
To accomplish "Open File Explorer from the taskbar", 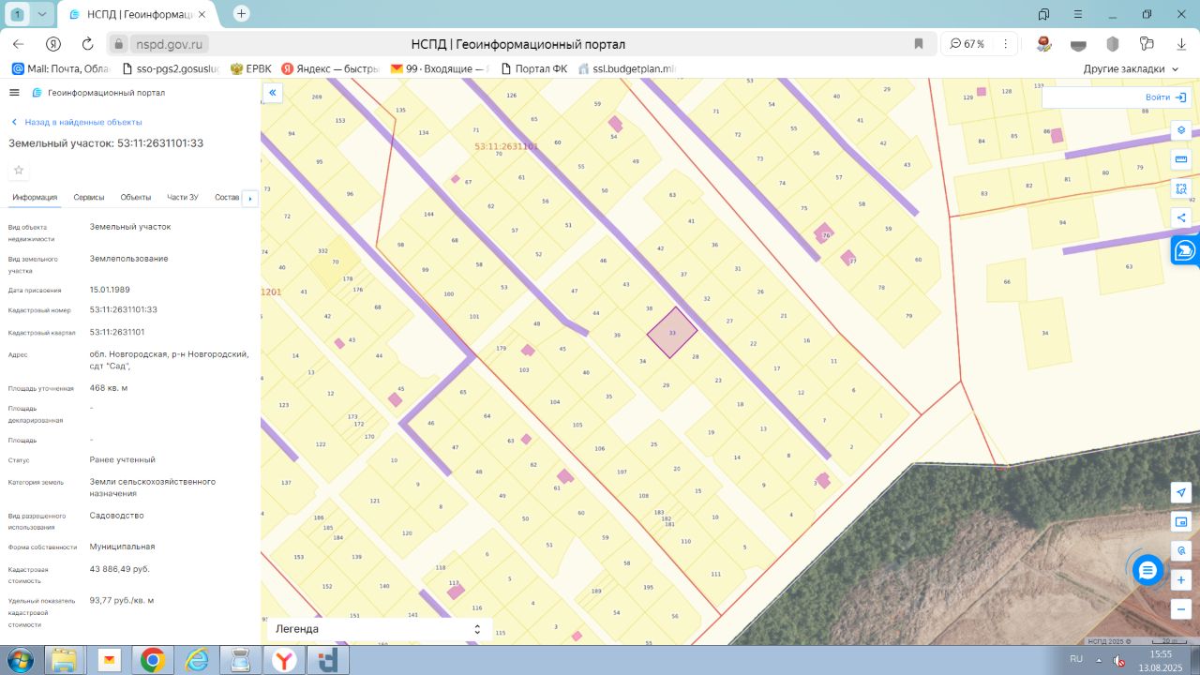I will 64,660.
